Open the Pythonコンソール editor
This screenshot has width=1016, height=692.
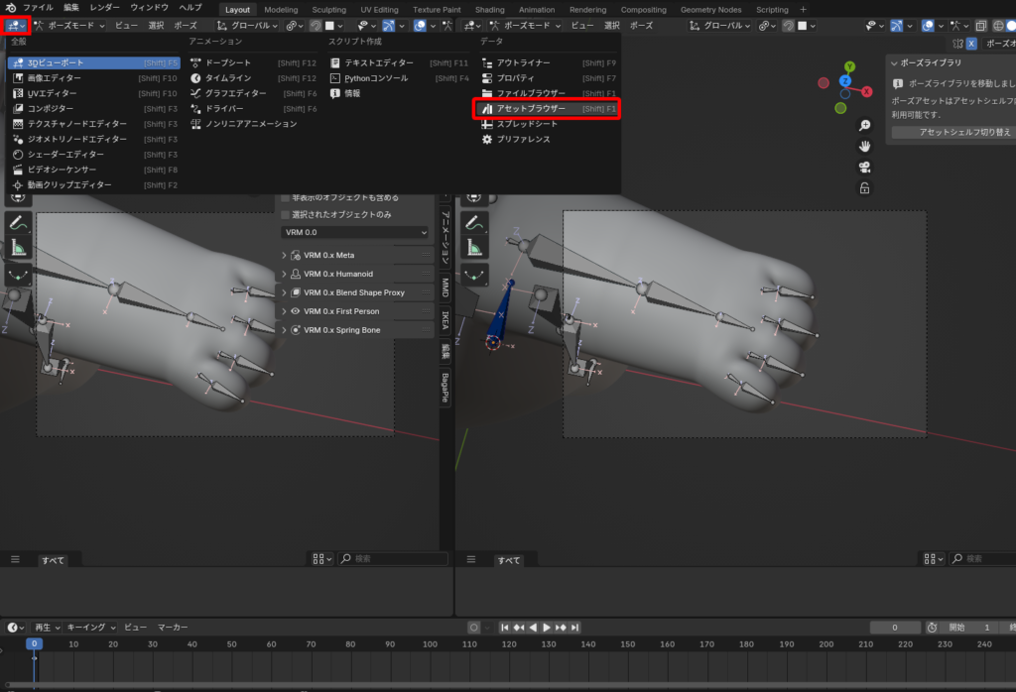coord(375,78)
